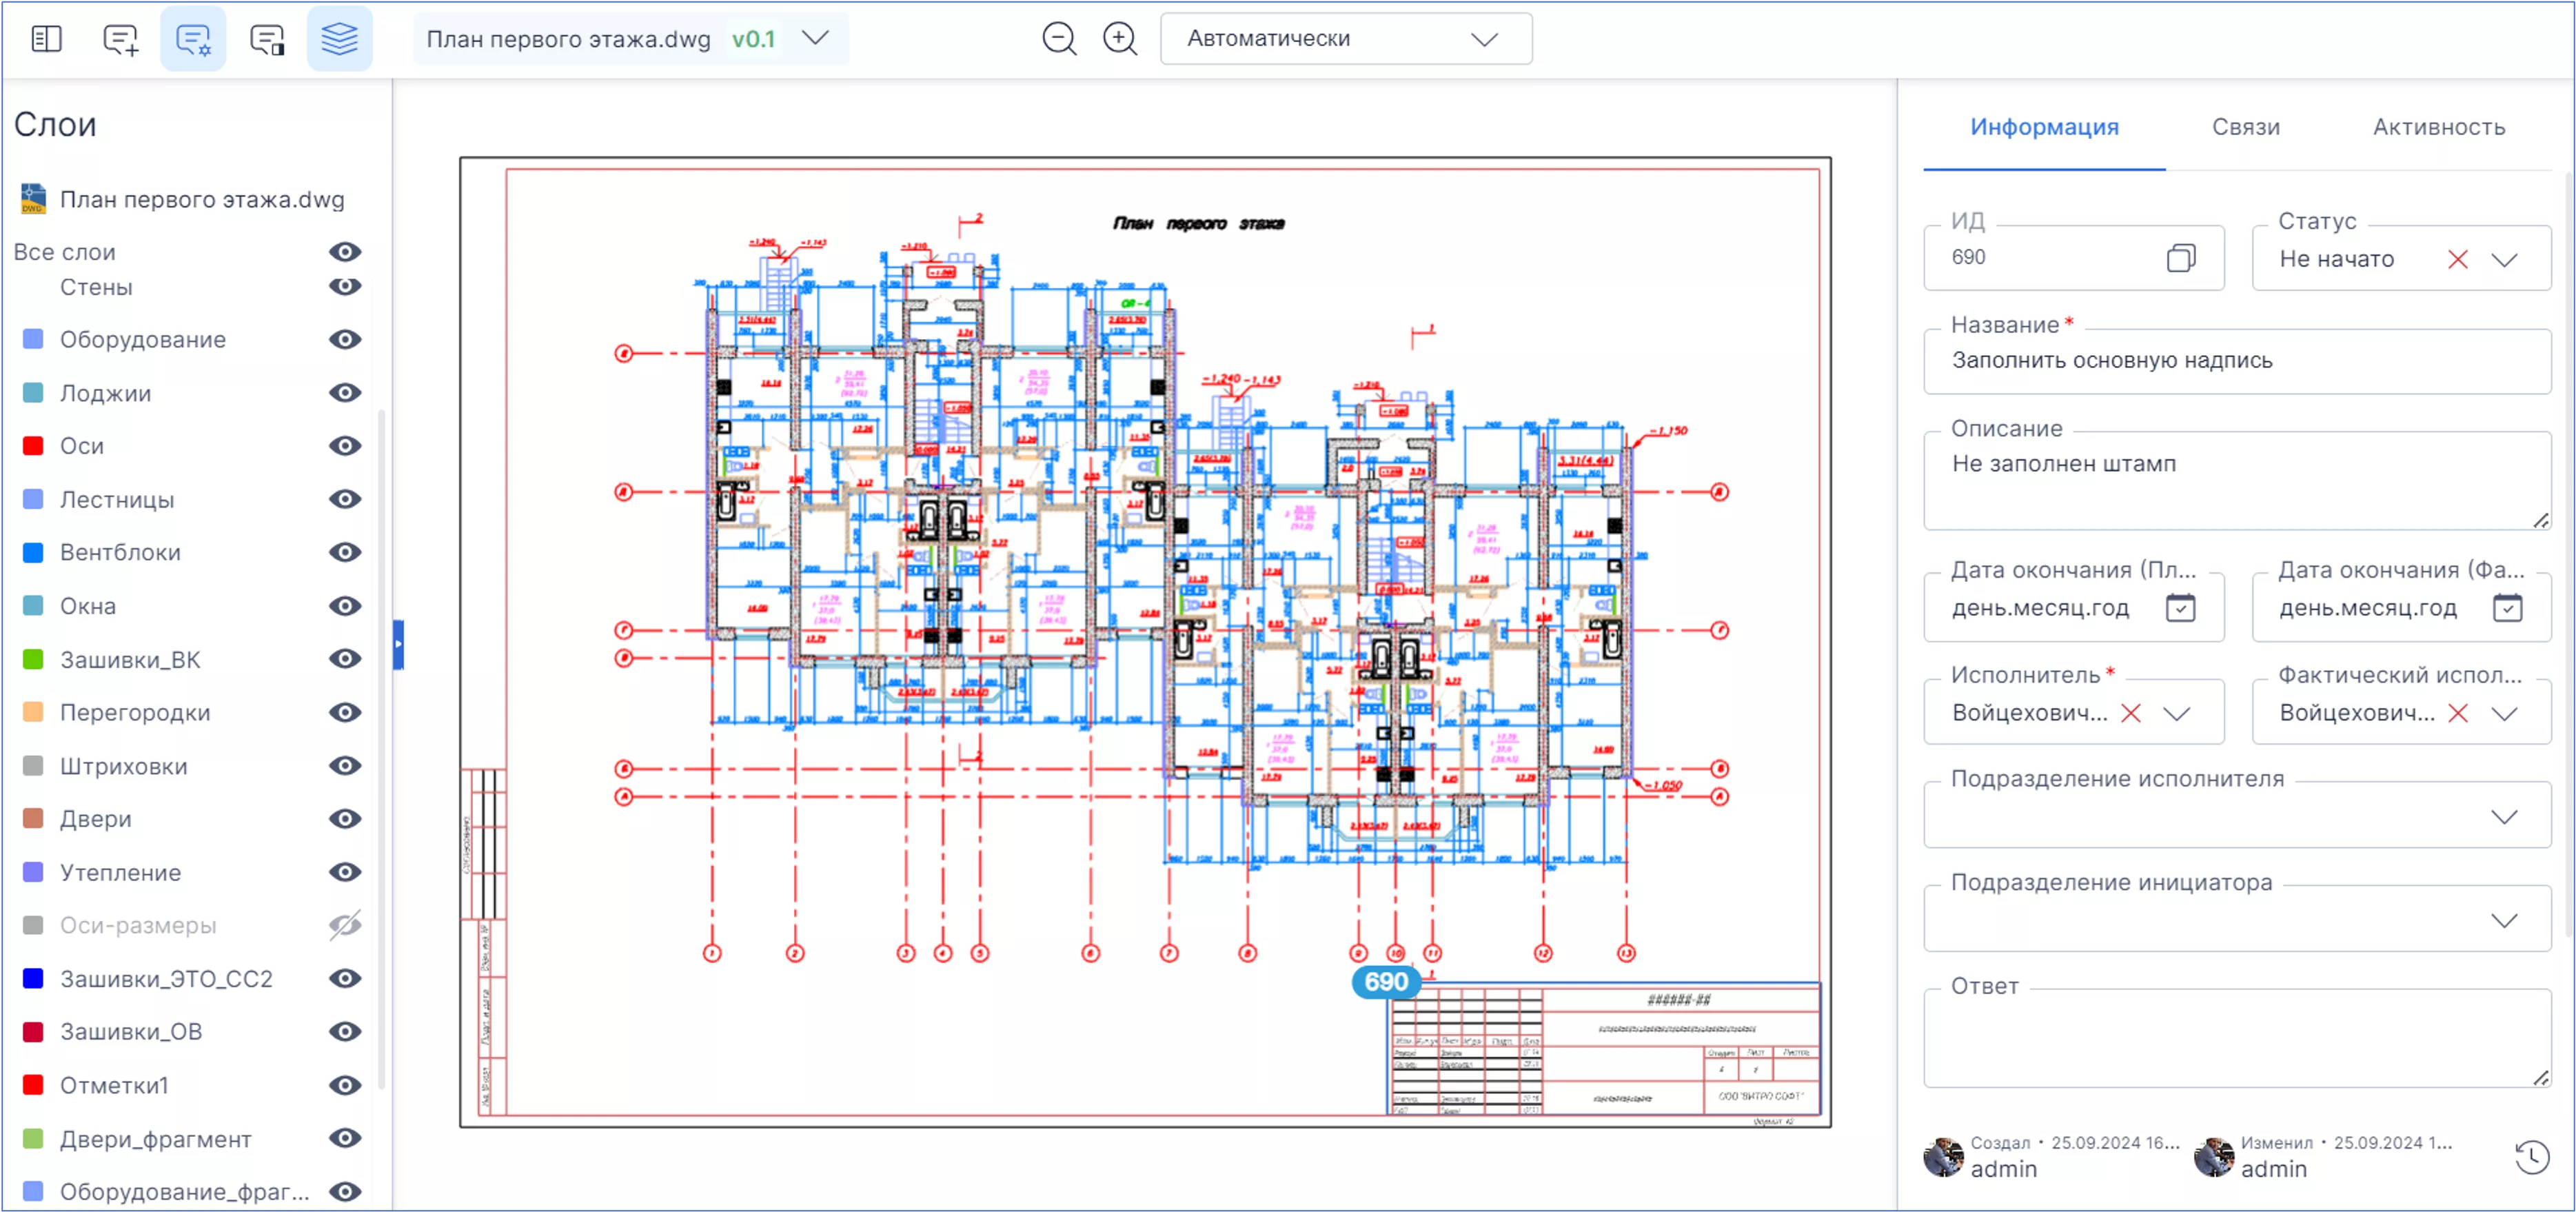Switch to the Связи tab
2576x1212 pixels.
coord(2245,127)
